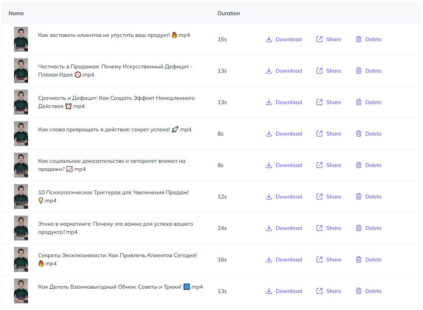Image resolution: width=423 pixels, height=310 pixels.
Task: Click the download icon for the 15s video
Action: click(x=269, y=39)
